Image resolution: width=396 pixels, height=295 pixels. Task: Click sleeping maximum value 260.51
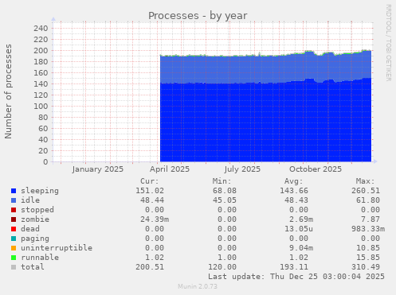pos(366,191)
